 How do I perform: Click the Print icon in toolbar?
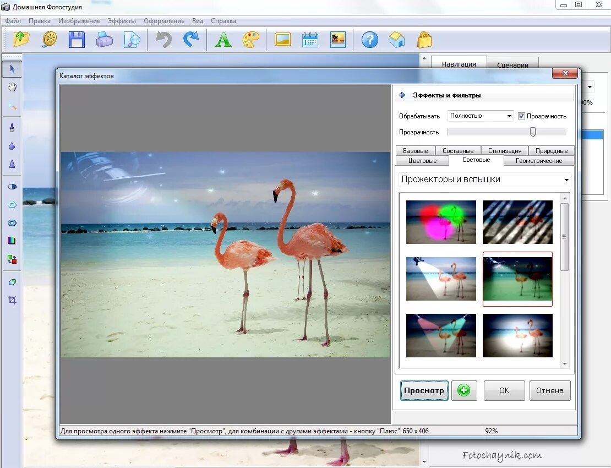(104, 40)
